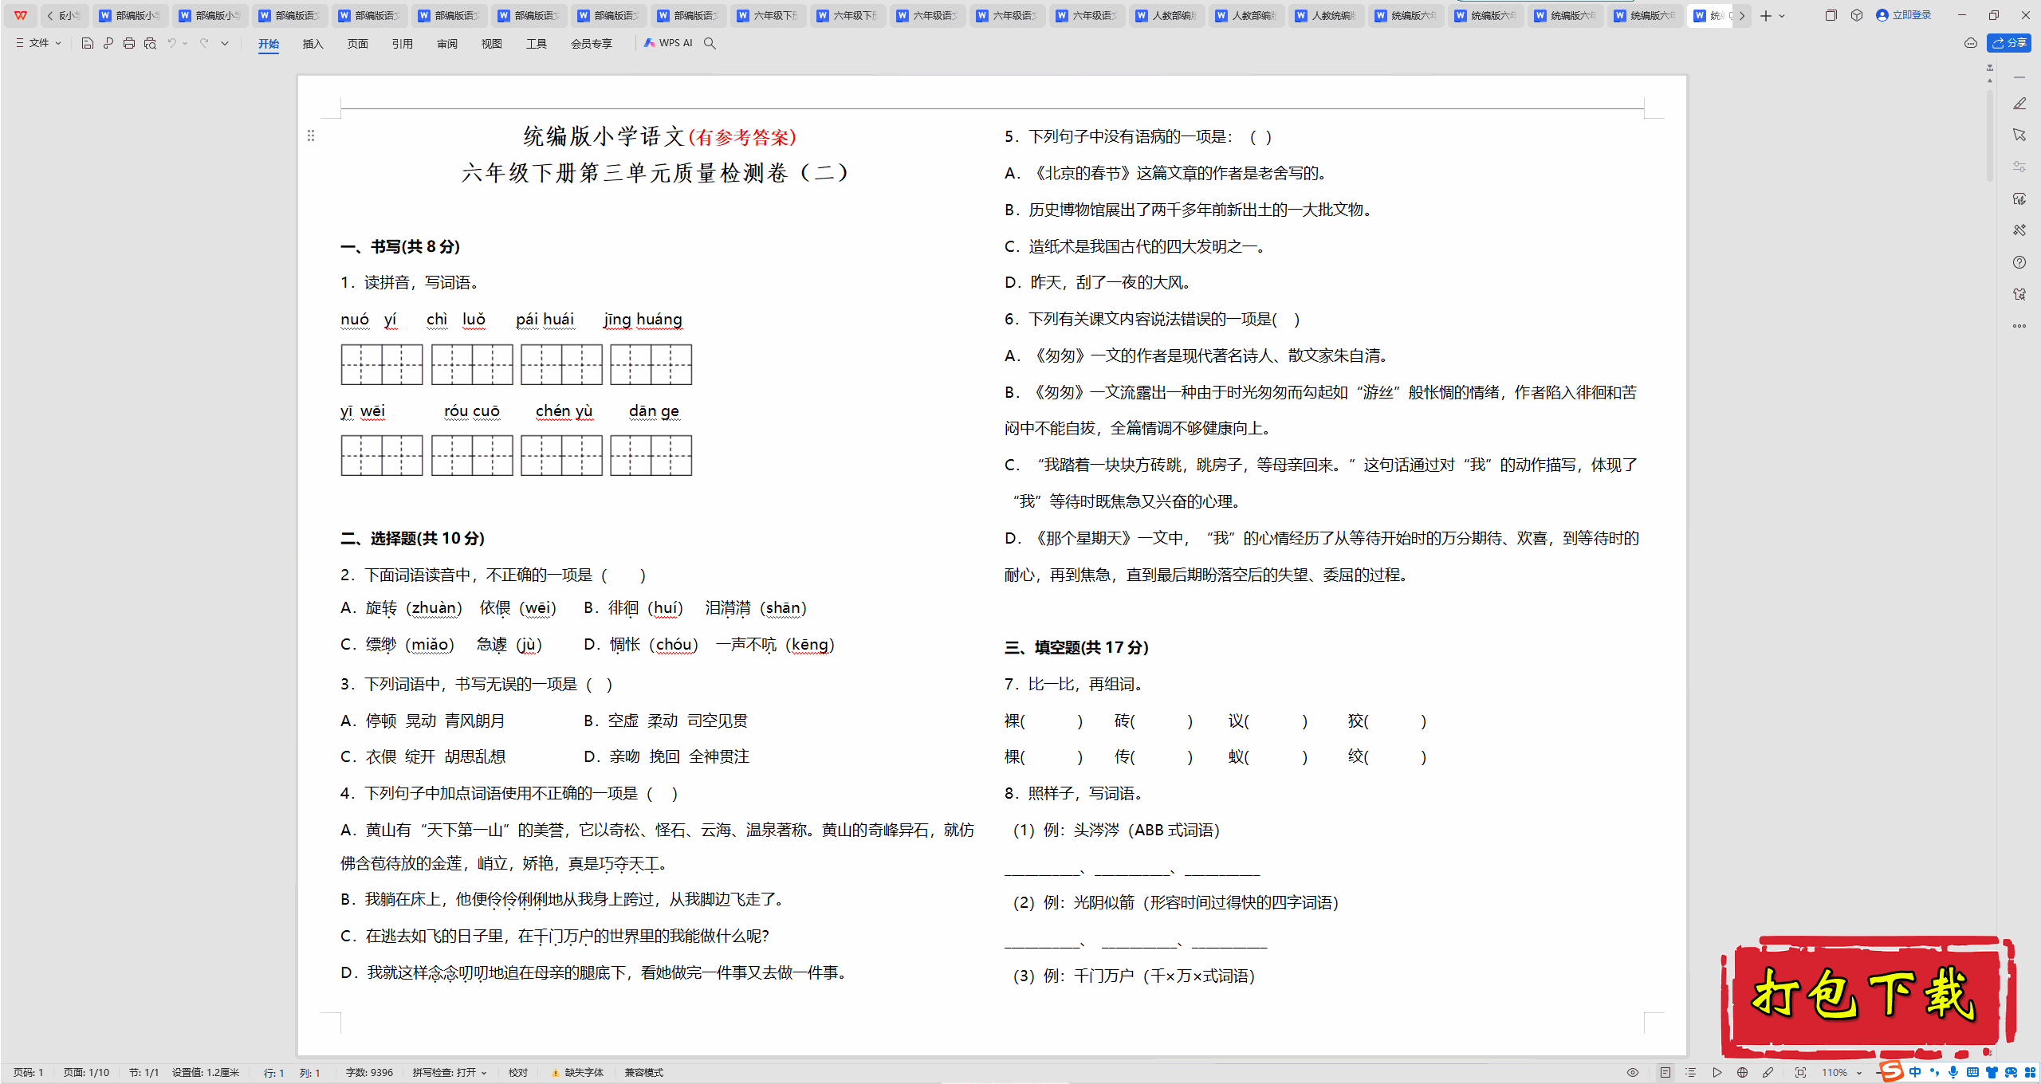The width and height of the screenshot is (2041, 1084).
Task: Open the 会员专享 ribbon tab
Action: coord(592,44)
